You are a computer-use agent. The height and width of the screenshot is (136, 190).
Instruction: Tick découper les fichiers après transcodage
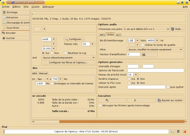[x=100, y=105]
